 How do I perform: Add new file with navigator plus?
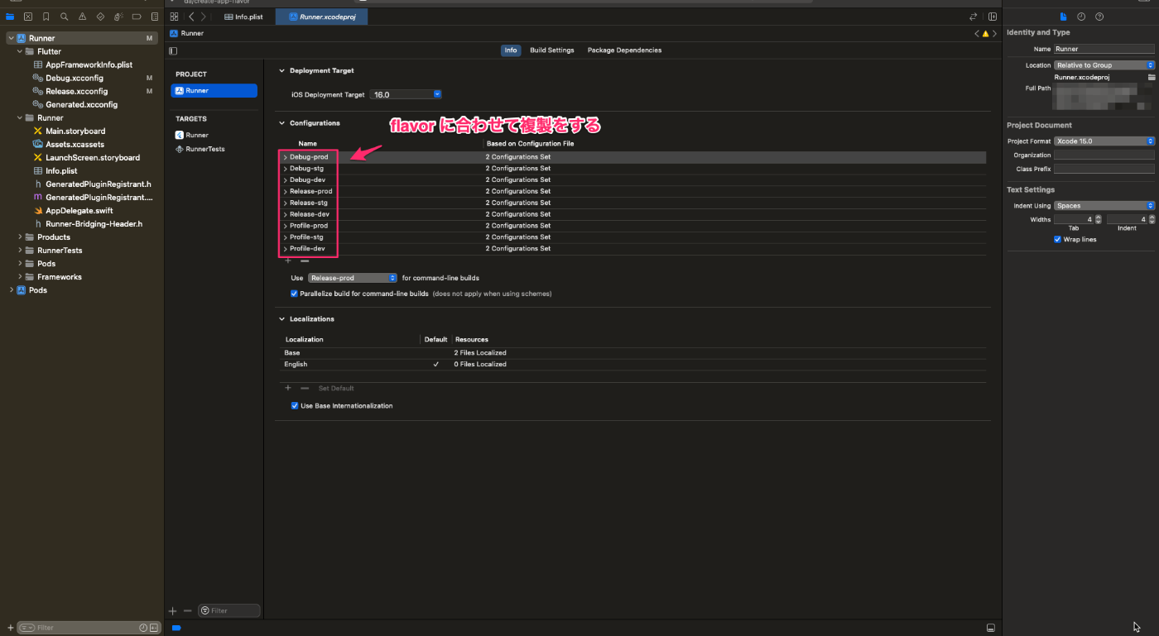tap(10, 628)
